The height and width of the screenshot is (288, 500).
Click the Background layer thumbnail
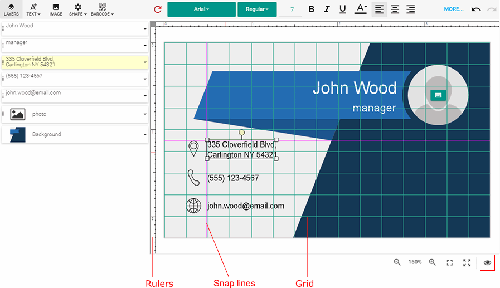coord(17,134)
